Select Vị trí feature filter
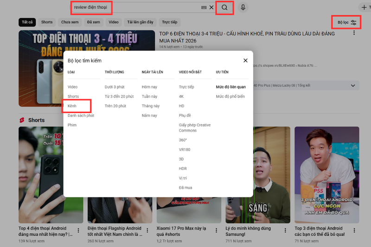 tap(183, 178)
